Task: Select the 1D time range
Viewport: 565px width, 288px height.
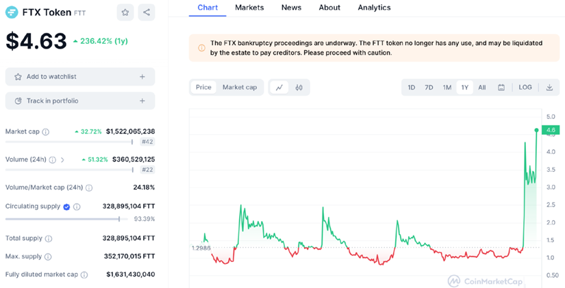Action: [x=411, y=87]
